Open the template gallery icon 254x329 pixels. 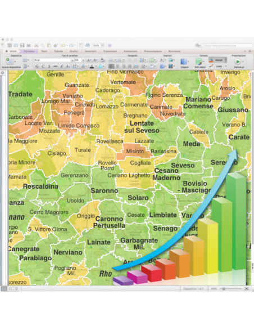pyautogui.click(x=10, y=45)
